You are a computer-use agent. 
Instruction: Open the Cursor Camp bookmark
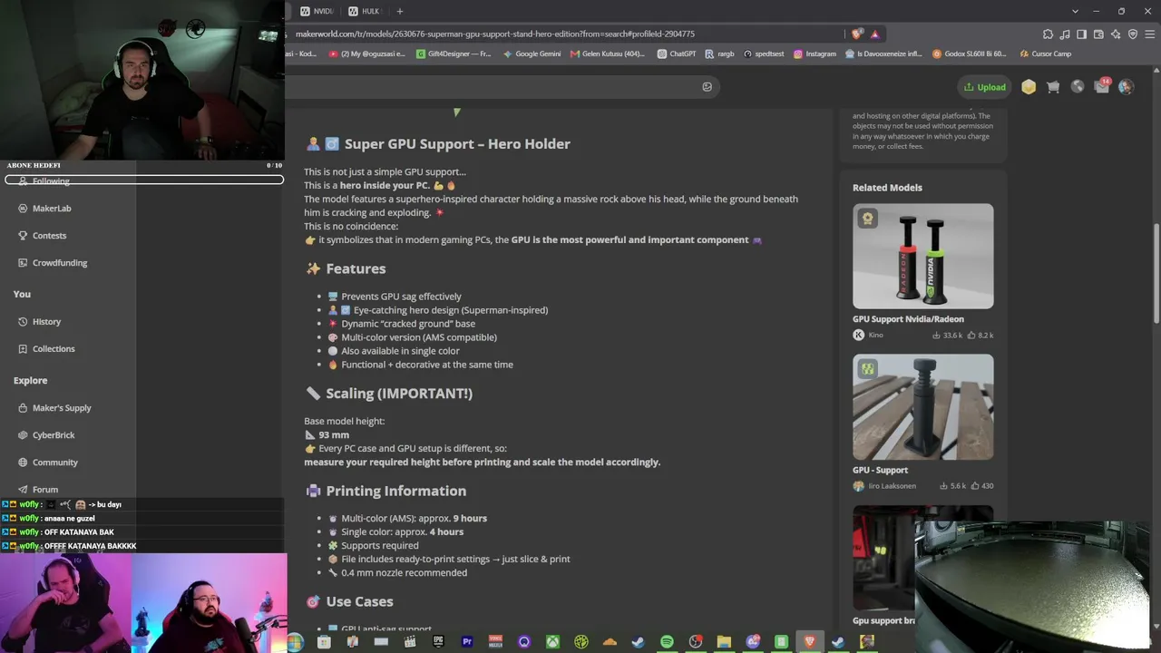point(1046,54)
